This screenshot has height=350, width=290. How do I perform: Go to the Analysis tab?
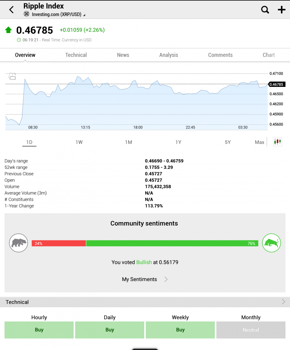(169, 55)
